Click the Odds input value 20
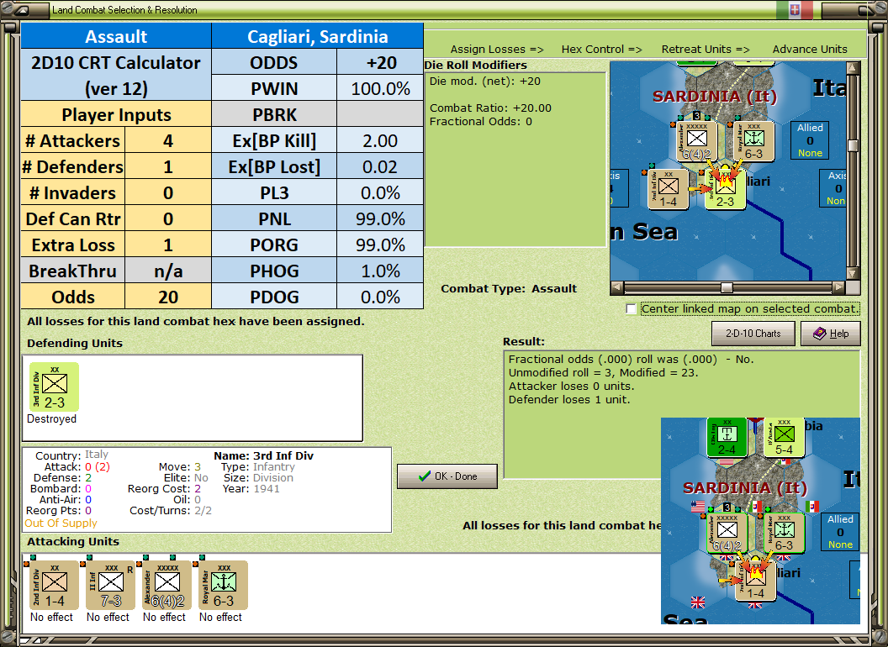The image size is (888, 647). click(168, 297)
